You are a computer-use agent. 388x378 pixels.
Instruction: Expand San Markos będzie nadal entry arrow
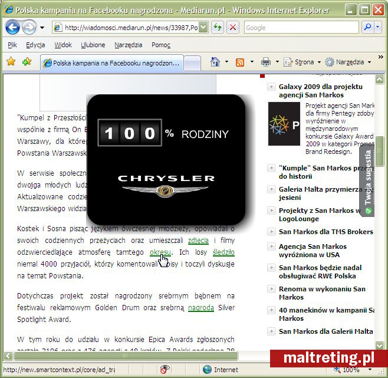point(271,268)
